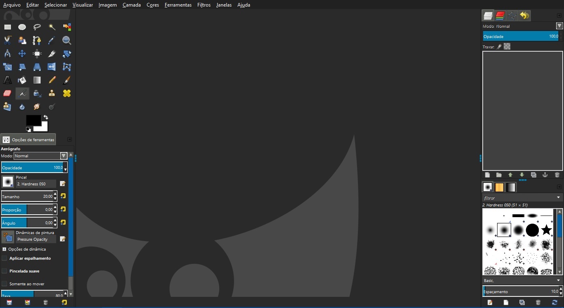Toggle Pincelada suave checkbox
This screenshot has height=308, width=564.
tap(5, 271)
